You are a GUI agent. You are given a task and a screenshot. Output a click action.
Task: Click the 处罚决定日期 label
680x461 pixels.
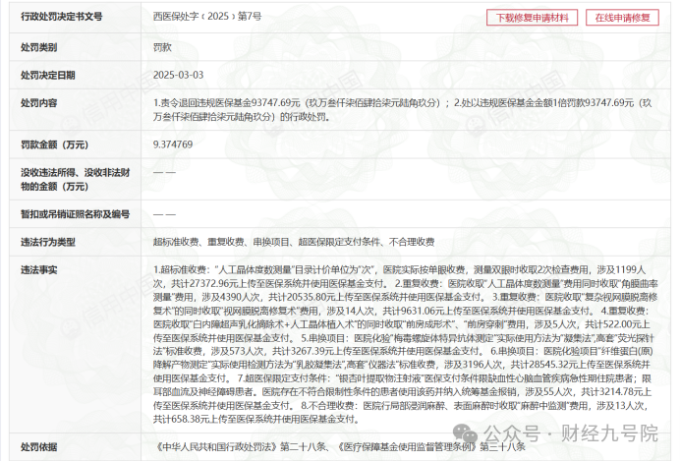[x=48, y=75]
